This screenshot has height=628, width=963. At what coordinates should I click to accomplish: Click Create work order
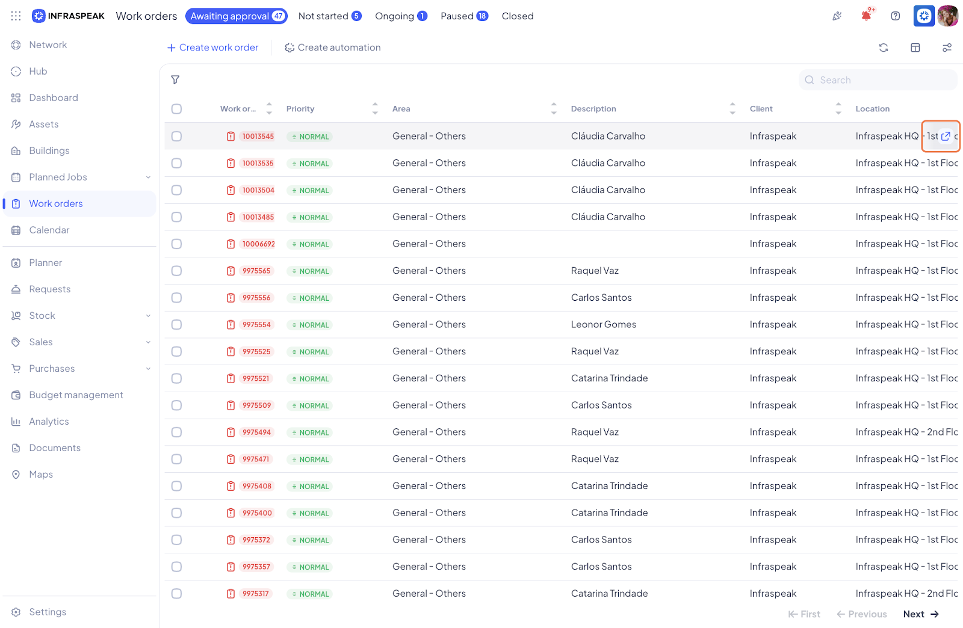212,48
